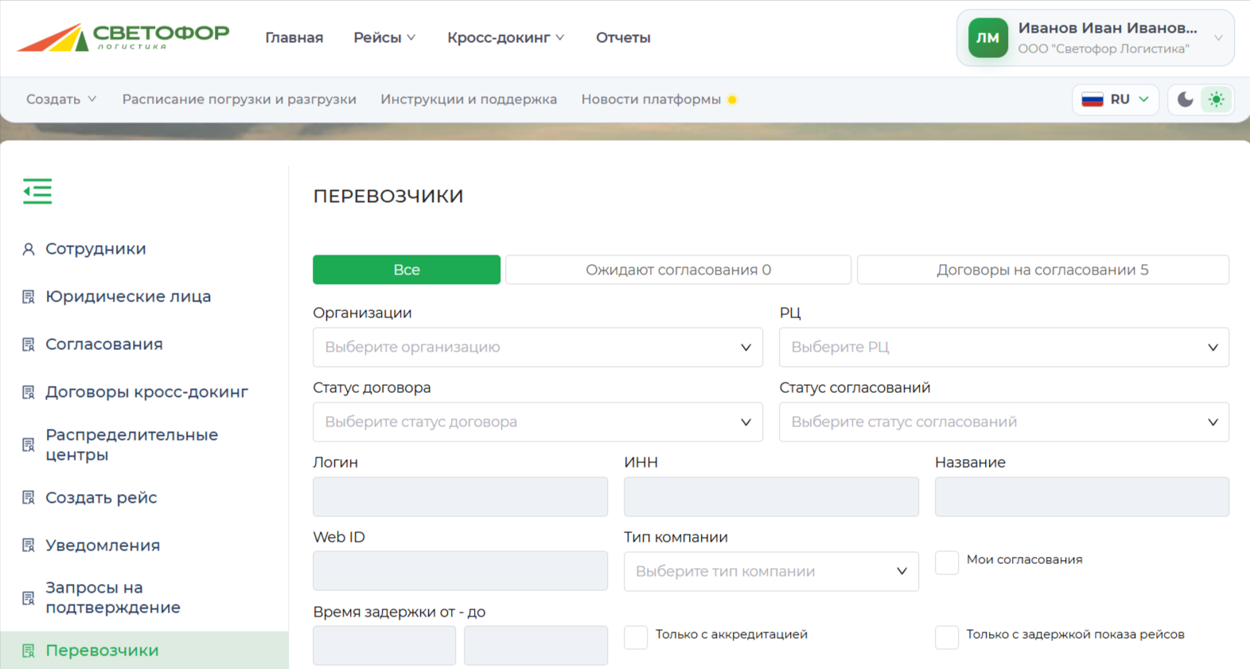This screenshot has width=1250, height=669.
Task: Open Расписание погрузки и разгрузки link
Action: tap(239, 99)
